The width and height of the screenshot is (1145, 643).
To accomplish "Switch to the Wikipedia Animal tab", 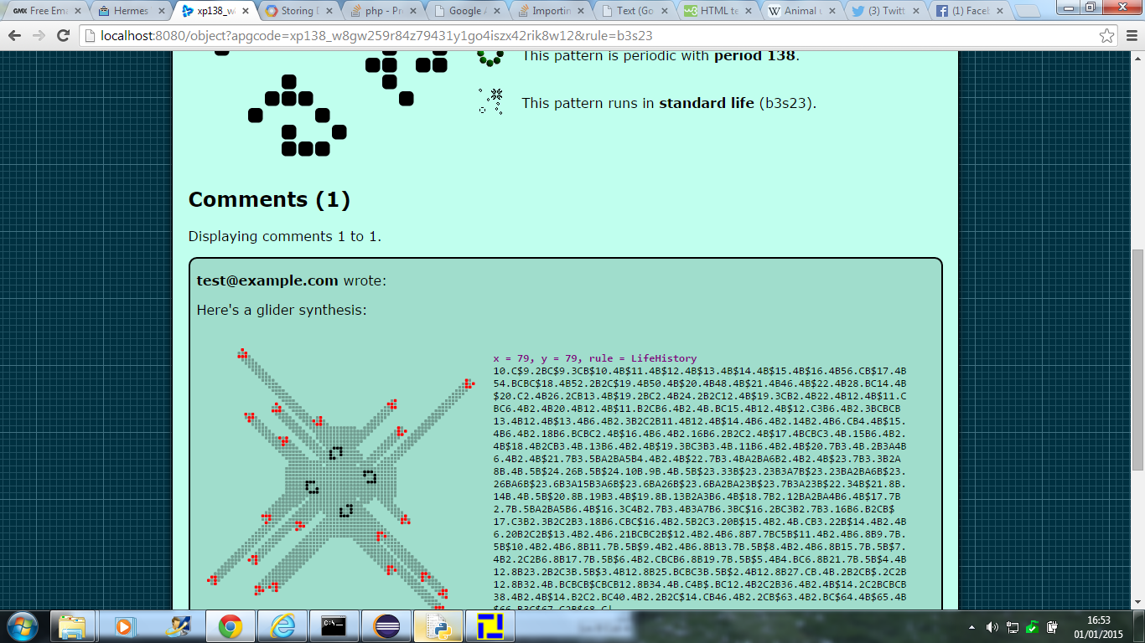I will coord(801,11).
